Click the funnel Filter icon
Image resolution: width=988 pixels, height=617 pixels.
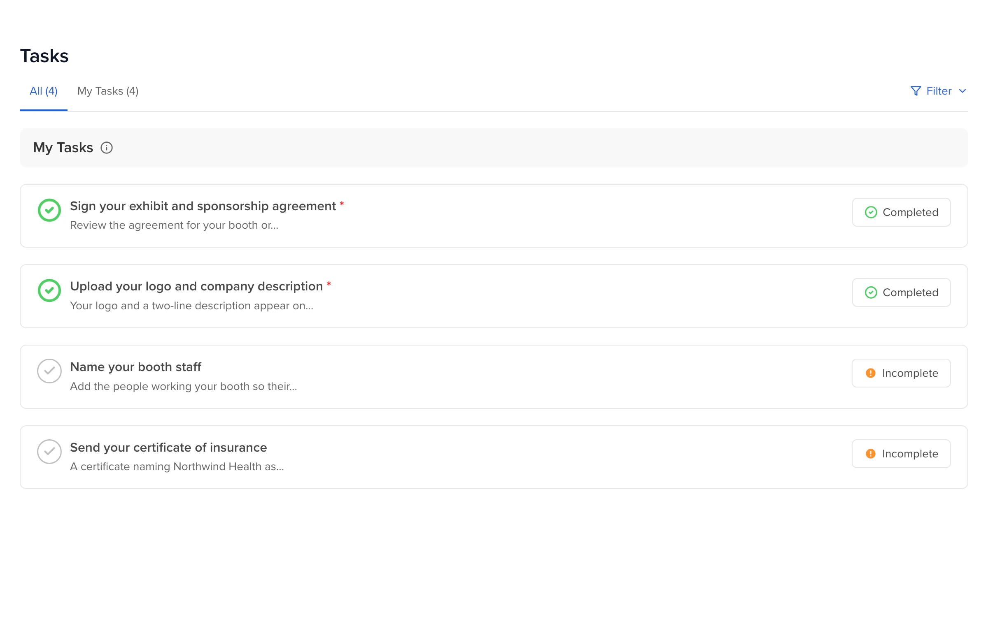click(x=916, y=91)
